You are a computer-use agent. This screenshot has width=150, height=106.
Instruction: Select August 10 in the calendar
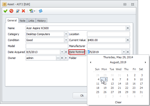pyautogui.click(x=141, y=79)
